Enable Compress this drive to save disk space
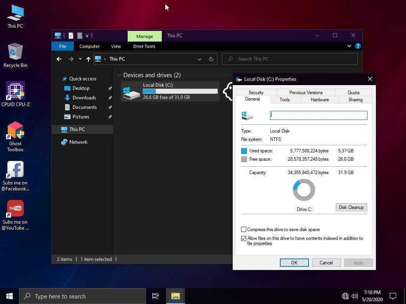Screen dimensions: 406x304 (x=244, y=230)
